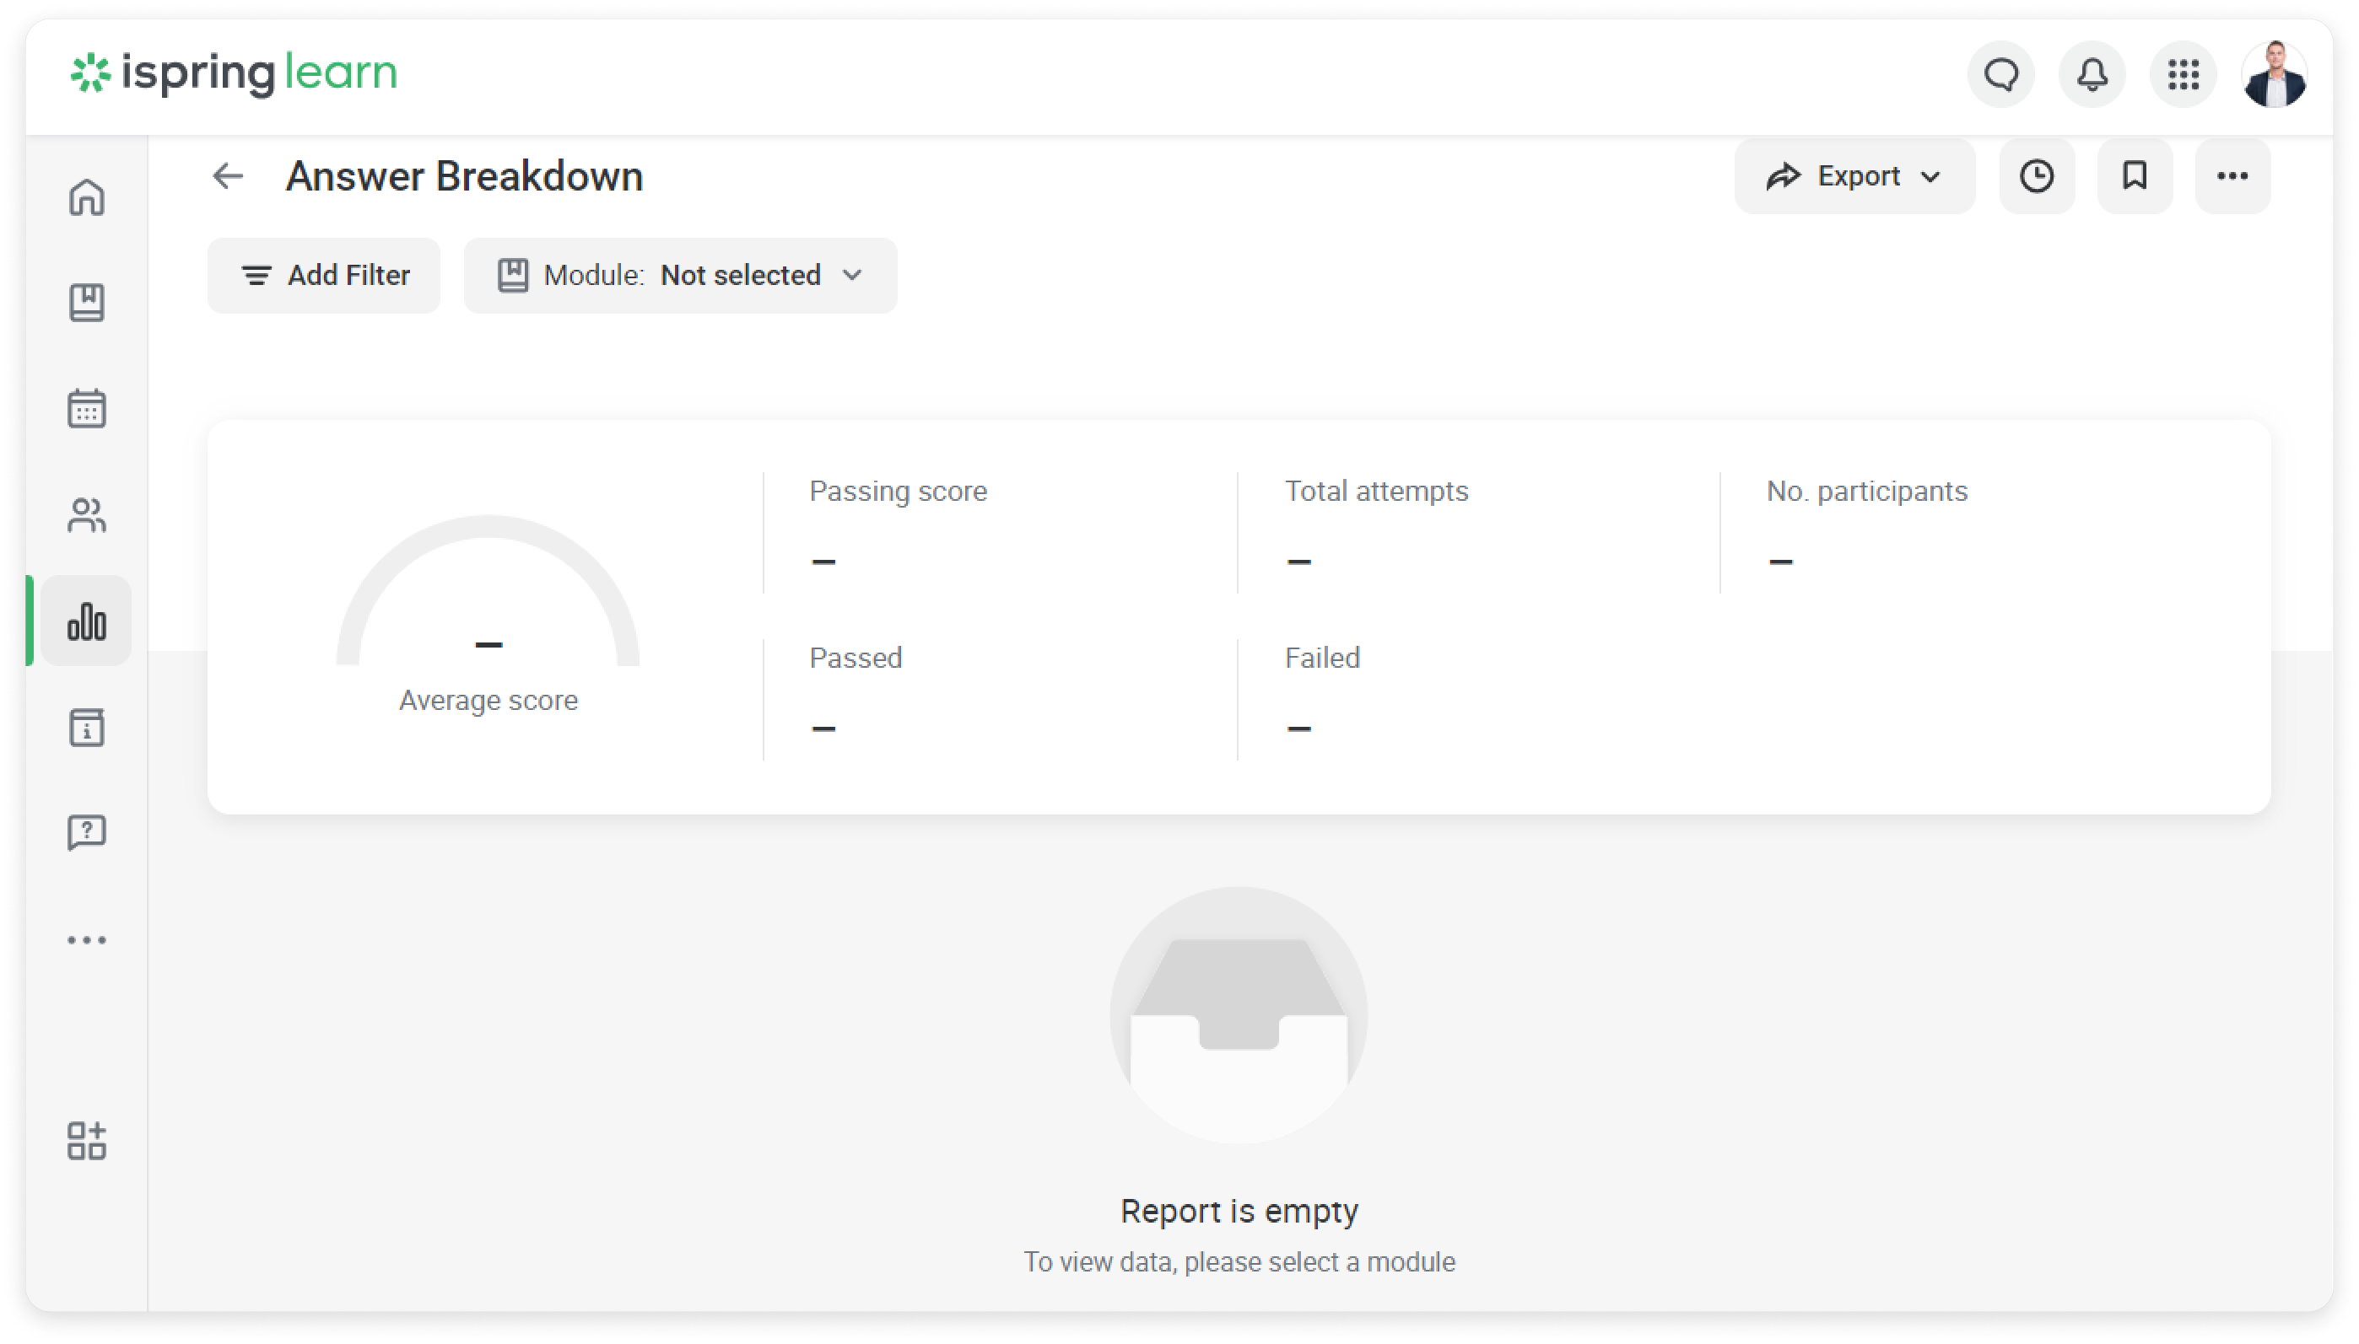Screen dimensions: 2359x1344
Task: Click the Passing score label
Action: [x=899, y=491]
